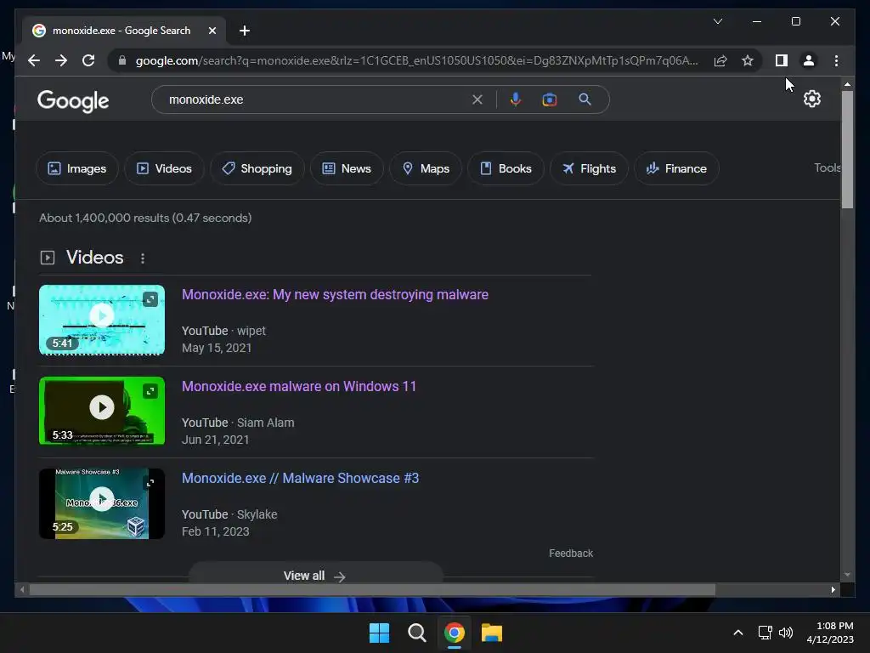This screenshot has height=653, width=870.
Task: Click the horizontal scroll-left arrow
Action: (x=21, y=590)
